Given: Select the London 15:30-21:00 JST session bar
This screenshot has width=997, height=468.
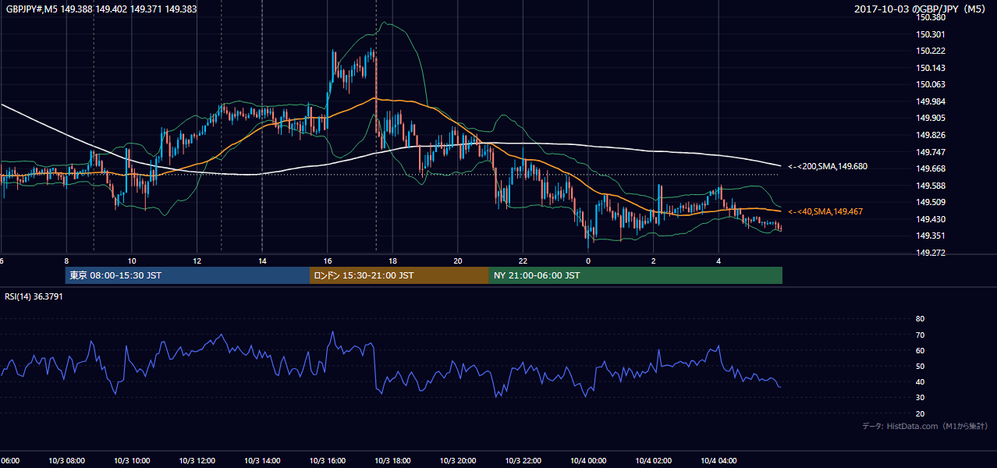Looking at the screenshot, I should point(399,275).
